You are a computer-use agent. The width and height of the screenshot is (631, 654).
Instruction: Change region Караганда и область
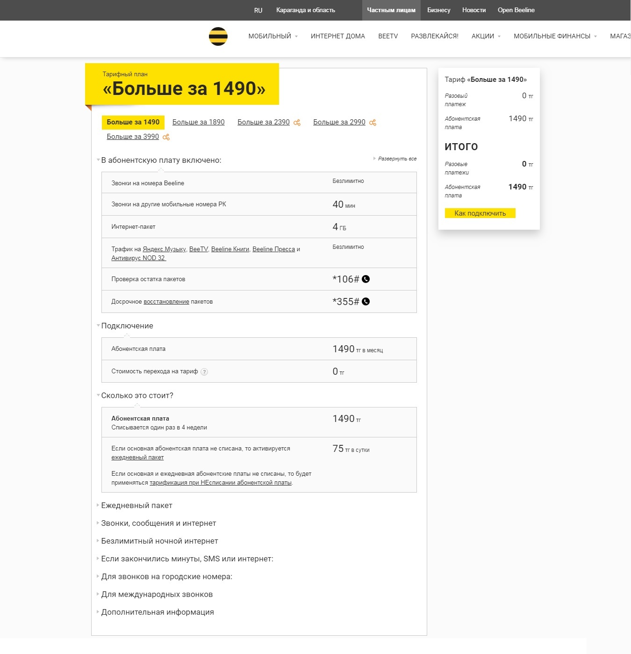(305, 10)
